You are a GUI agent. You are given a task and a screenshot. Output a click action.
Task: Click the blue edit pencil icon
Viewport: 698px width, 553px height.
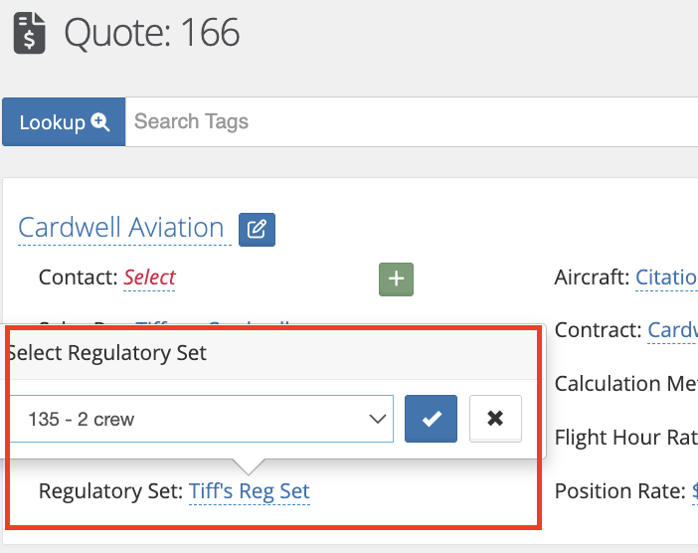[257, 230]
